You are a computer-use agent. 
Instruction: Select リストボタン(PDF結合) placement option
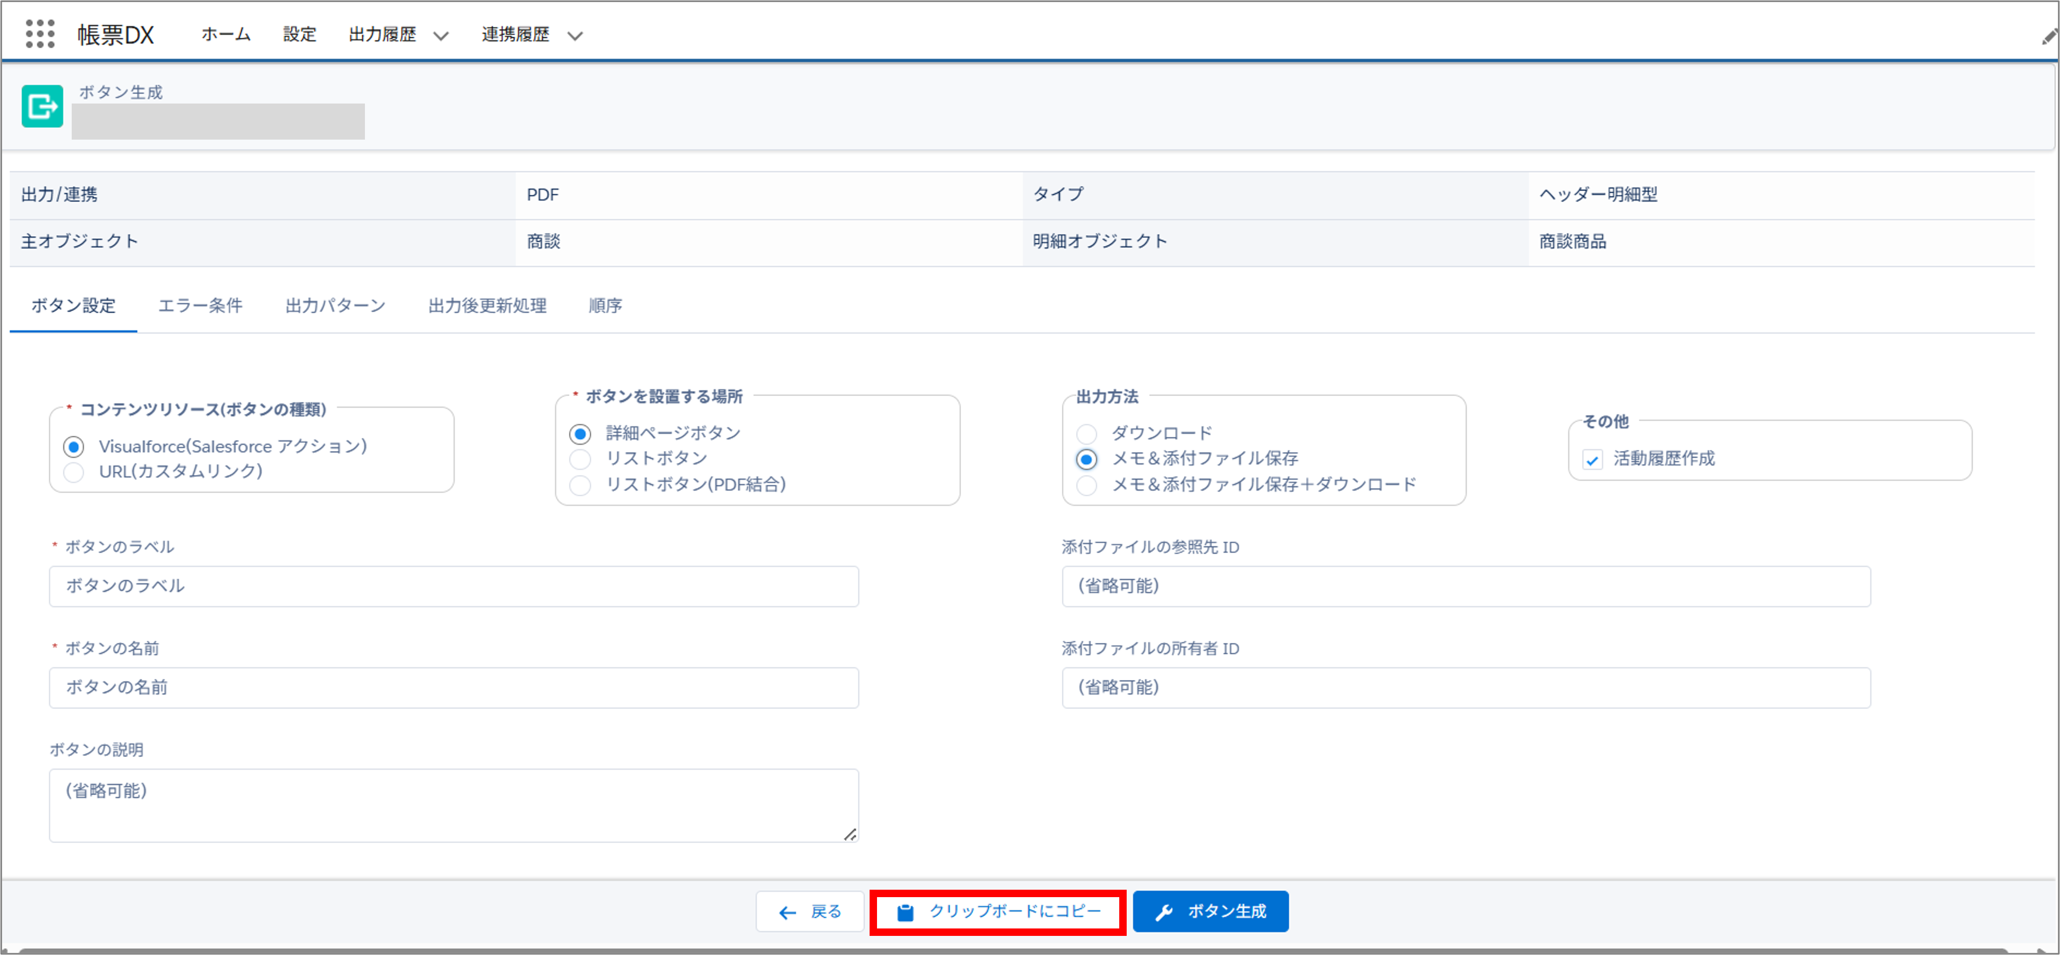(x=580, y=485)
